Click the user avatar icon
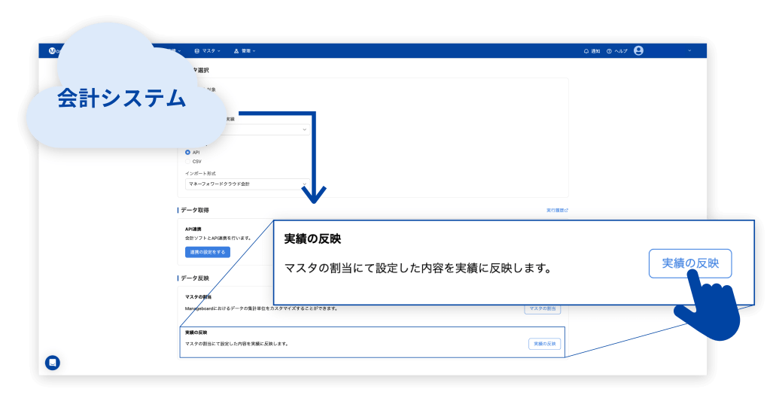 point(638,50)
